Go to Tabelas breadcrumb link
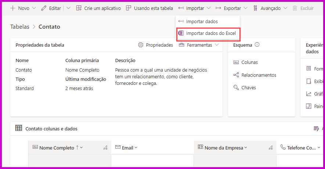This screenshot has height=169, width=325. (20, 27)
